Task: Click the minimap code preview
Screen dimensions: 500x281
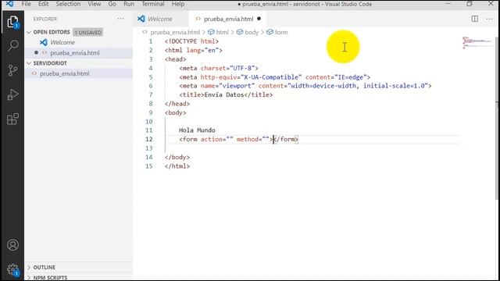Action: coord(477,42)
